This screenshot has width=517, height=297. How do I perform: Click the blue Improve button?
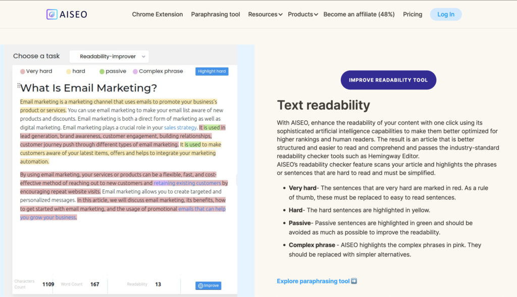(208, 285)
